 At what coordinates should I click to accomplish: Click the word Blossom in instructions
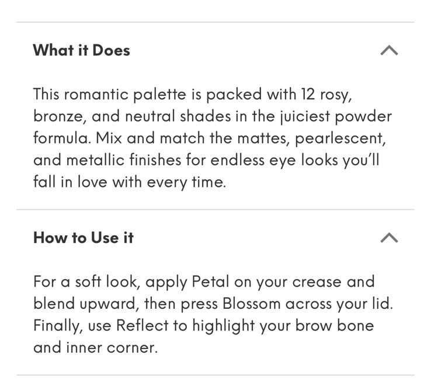tap(251, 304)
